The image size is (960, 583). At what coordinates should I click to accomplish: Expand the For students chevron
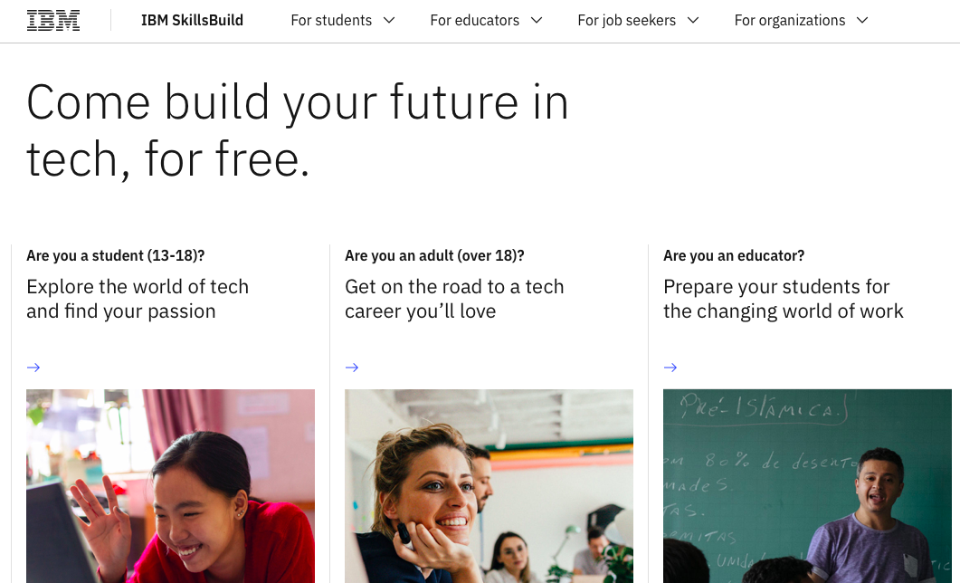click(389, 20)
